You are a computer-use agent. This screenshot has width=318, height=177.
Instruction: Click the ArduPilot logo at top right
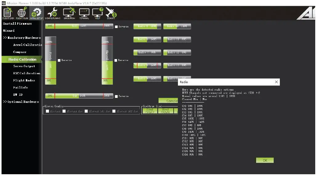pyautogui.click(x=306, y=13)
